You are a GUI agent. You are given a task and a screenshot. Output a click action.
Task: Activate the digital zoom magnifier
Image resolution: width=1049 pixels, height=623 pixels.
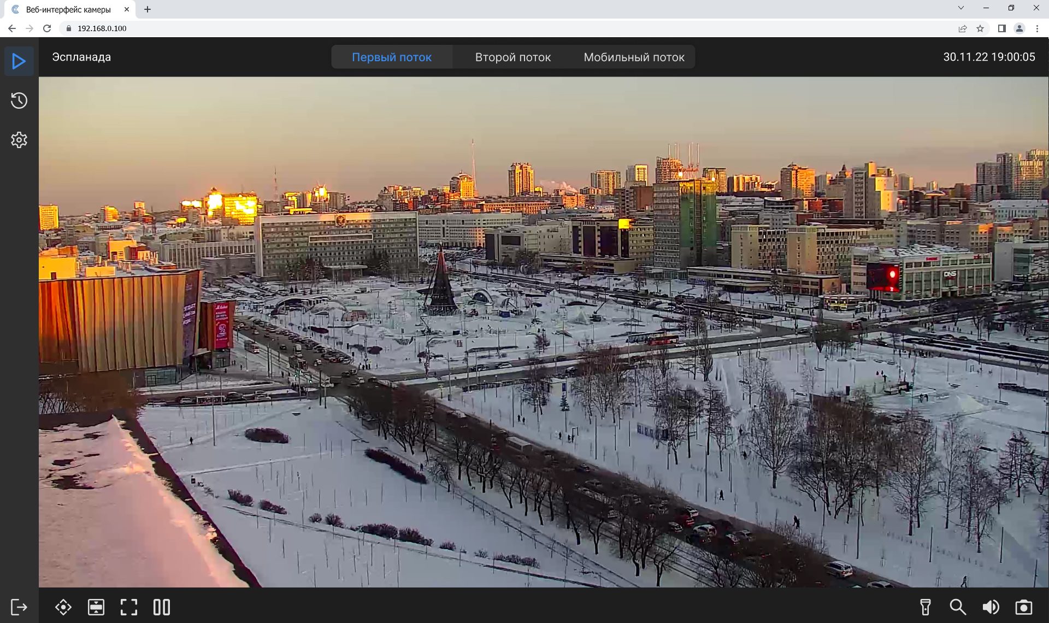958,607
